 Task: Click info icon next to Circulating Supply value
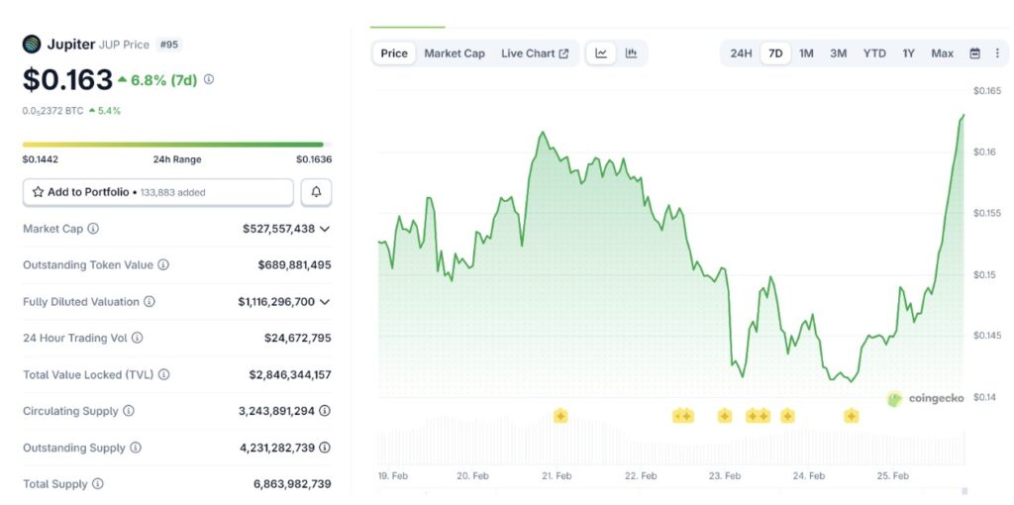[x=325, y=411]
